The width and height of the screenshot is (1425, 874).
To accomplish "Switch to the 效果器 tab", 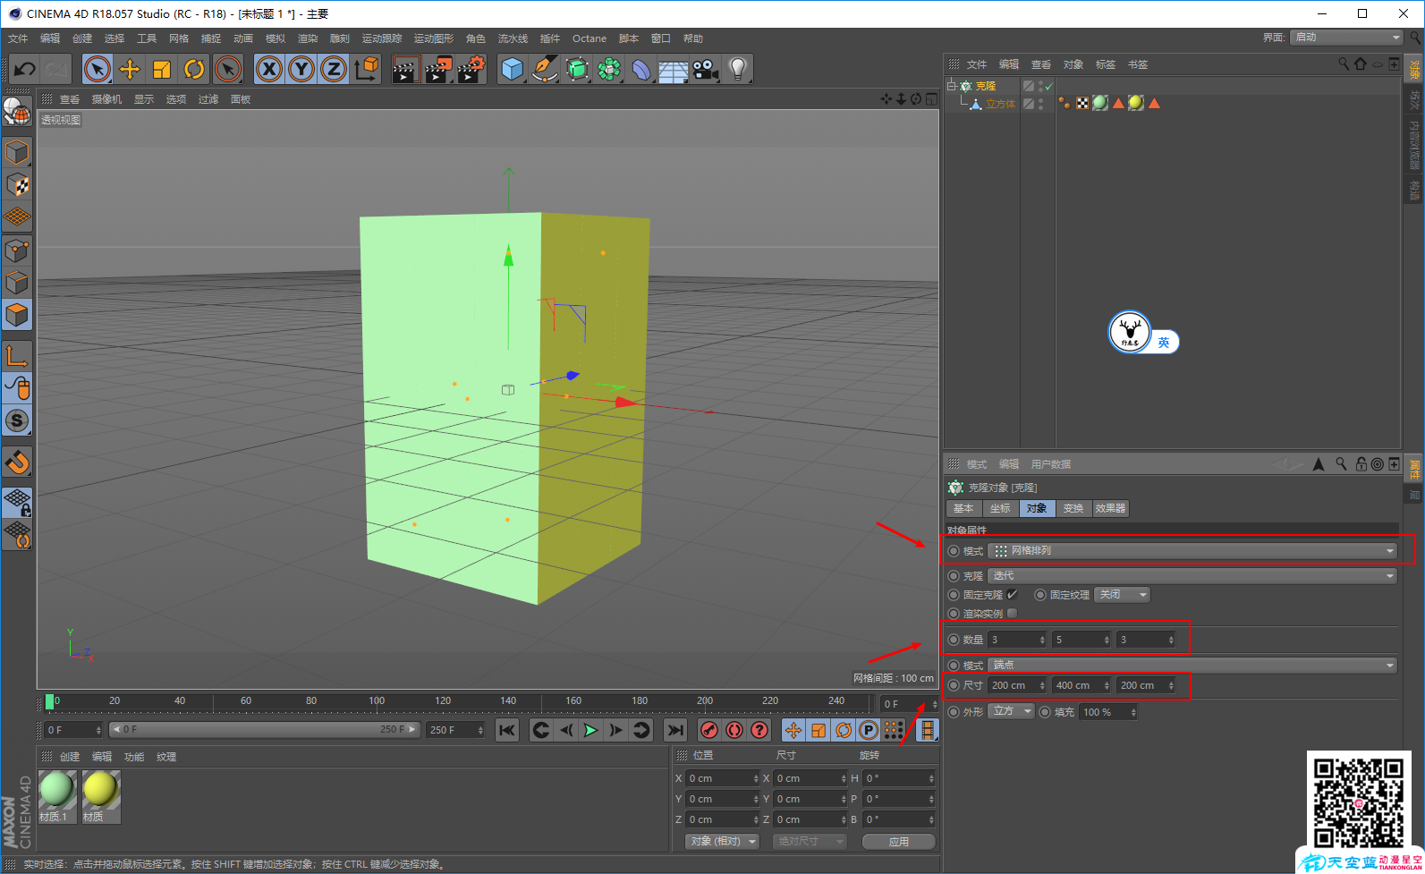I will [x=1110, y=508].
